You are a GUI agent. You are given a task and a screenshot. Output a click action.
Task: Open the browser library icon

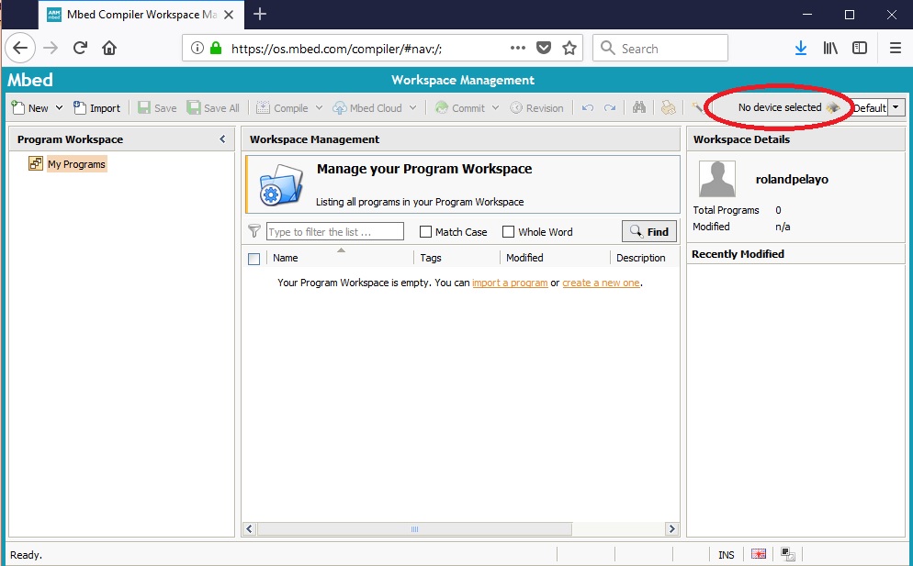(x=830, y=48)
